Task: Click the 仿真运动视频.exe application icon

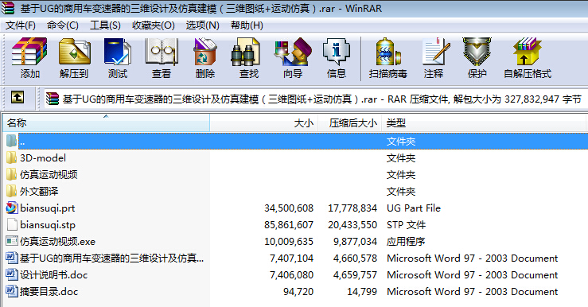Action: click(x=12, y=241)
